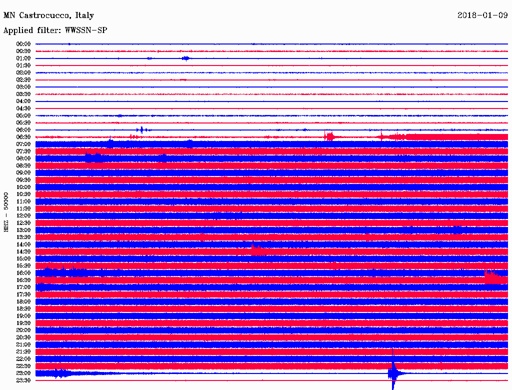
Task: Click the 04:30 time label
Action: (23, 108)
